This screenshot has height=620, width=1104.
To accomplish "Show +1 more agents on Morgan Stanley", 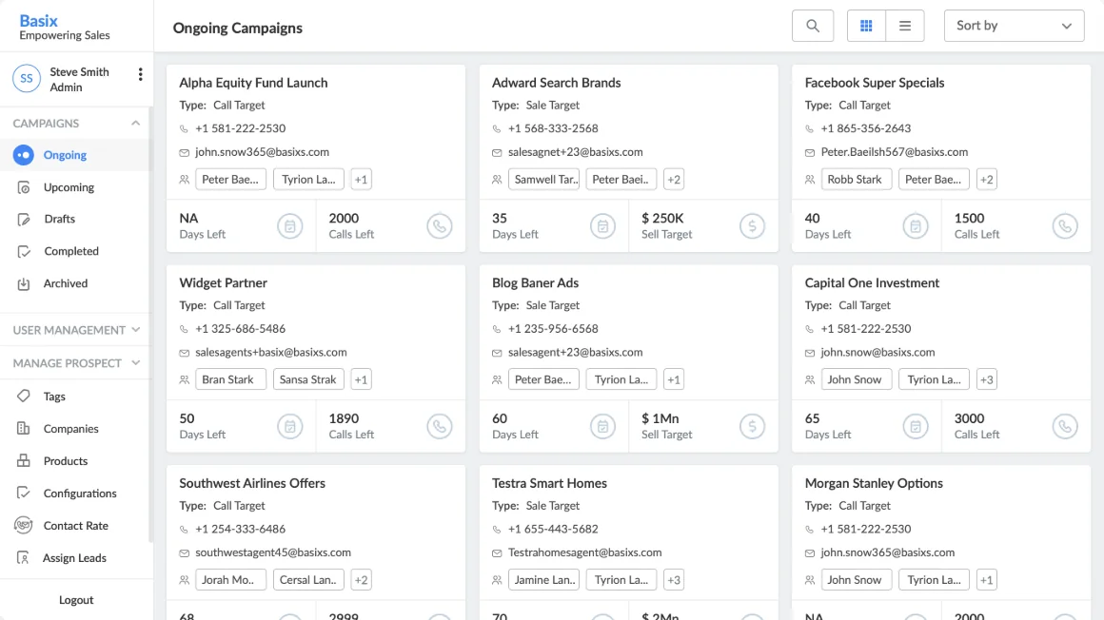I will 986,580.
